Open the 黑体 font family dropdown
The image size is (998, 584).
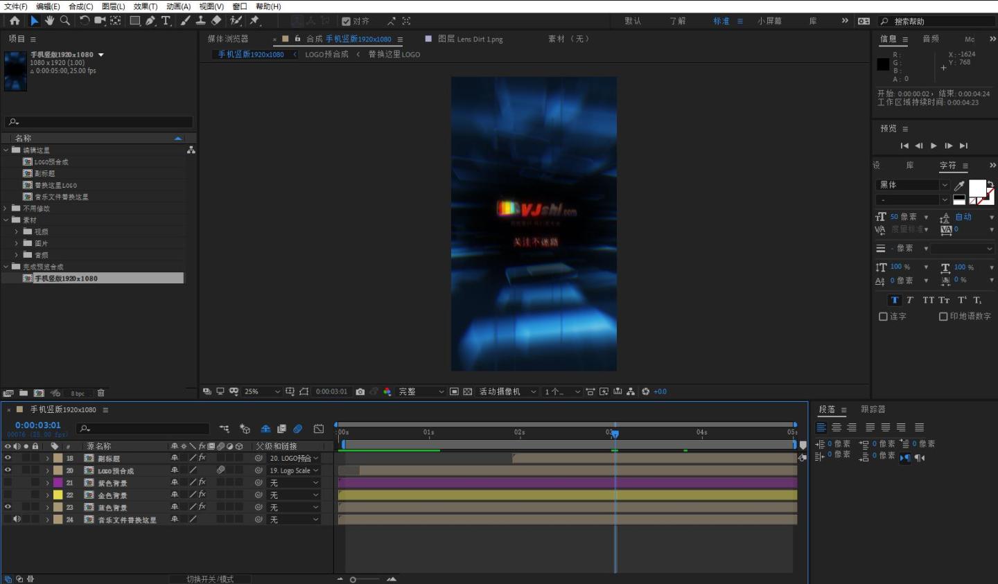click(x=912, y=185)
